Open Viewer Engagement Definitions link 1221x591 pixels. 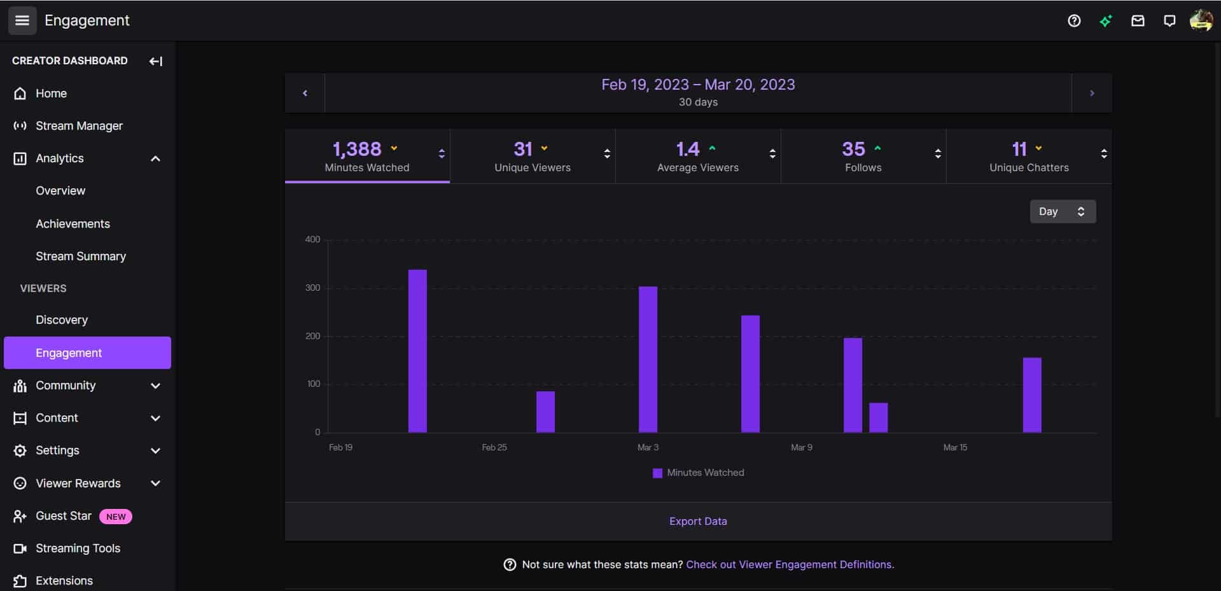click(790, 564)
